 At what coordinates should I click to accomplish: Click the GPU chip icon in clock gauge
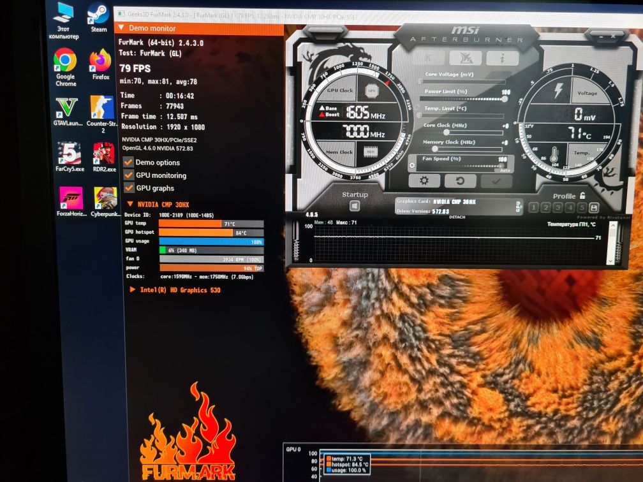click(x=371, y=91)
